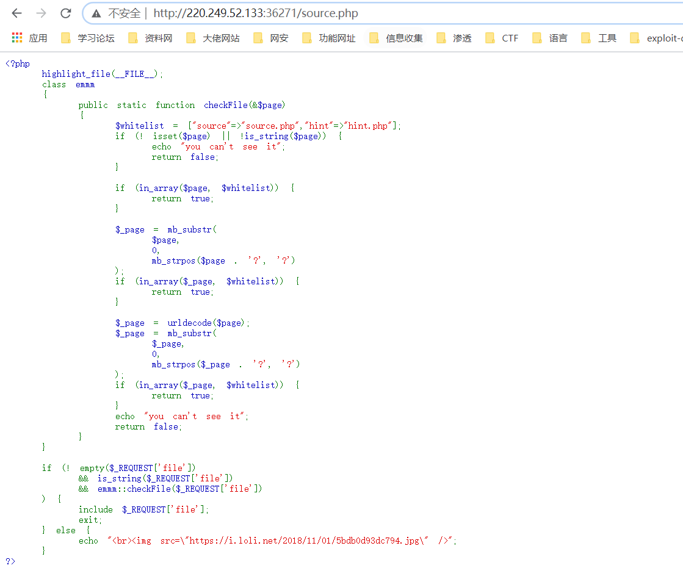
Task: Click the opening <?php tag
Action: coord(18,63)
